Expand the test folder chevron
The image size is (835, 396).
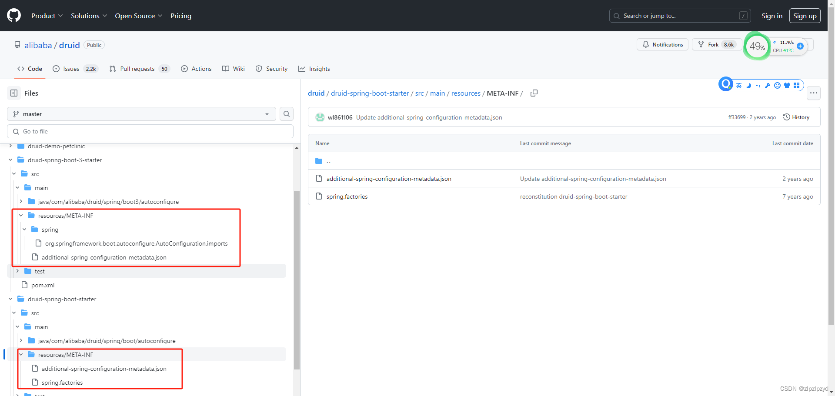coord(17,271)
